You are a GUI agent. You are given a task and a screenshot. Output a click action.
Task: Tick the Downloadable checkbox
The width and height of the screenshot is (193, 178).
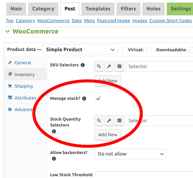click(x=191, y=50)
